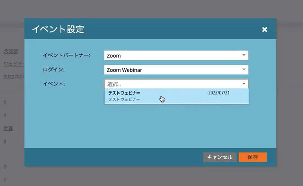Select the テストウェビナー option dated 2022/07/21
Image resolution: width=303 pixels, height=186 pixels.
point(177,96)
